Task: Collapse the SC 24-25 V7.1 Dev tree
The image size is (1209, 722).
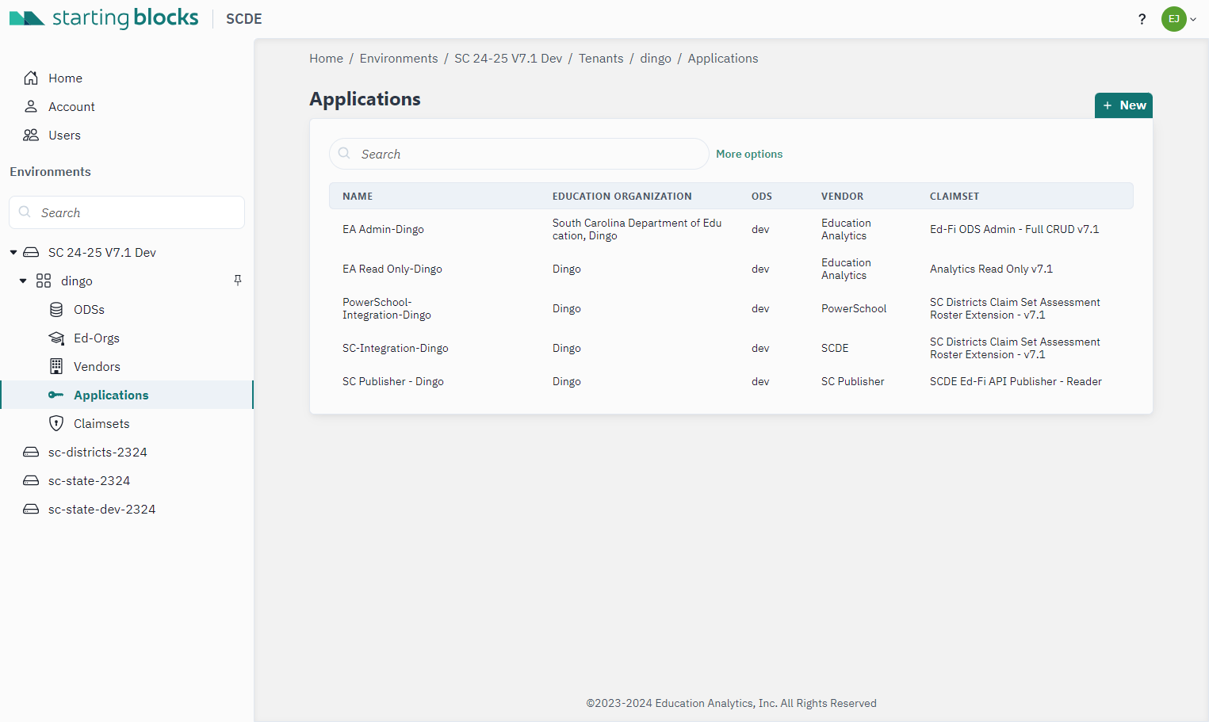Action: tap(13, 252)
